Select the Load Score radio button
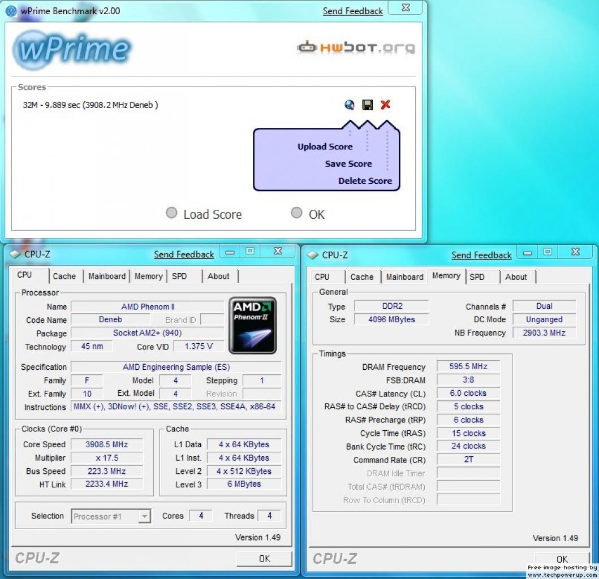 [171, 213]
